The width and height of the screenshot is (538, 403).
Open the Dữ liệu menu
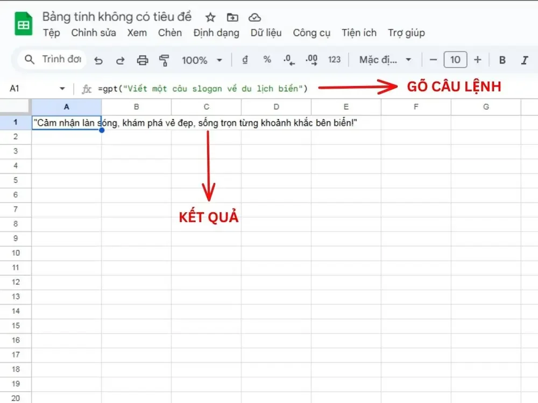266,33
